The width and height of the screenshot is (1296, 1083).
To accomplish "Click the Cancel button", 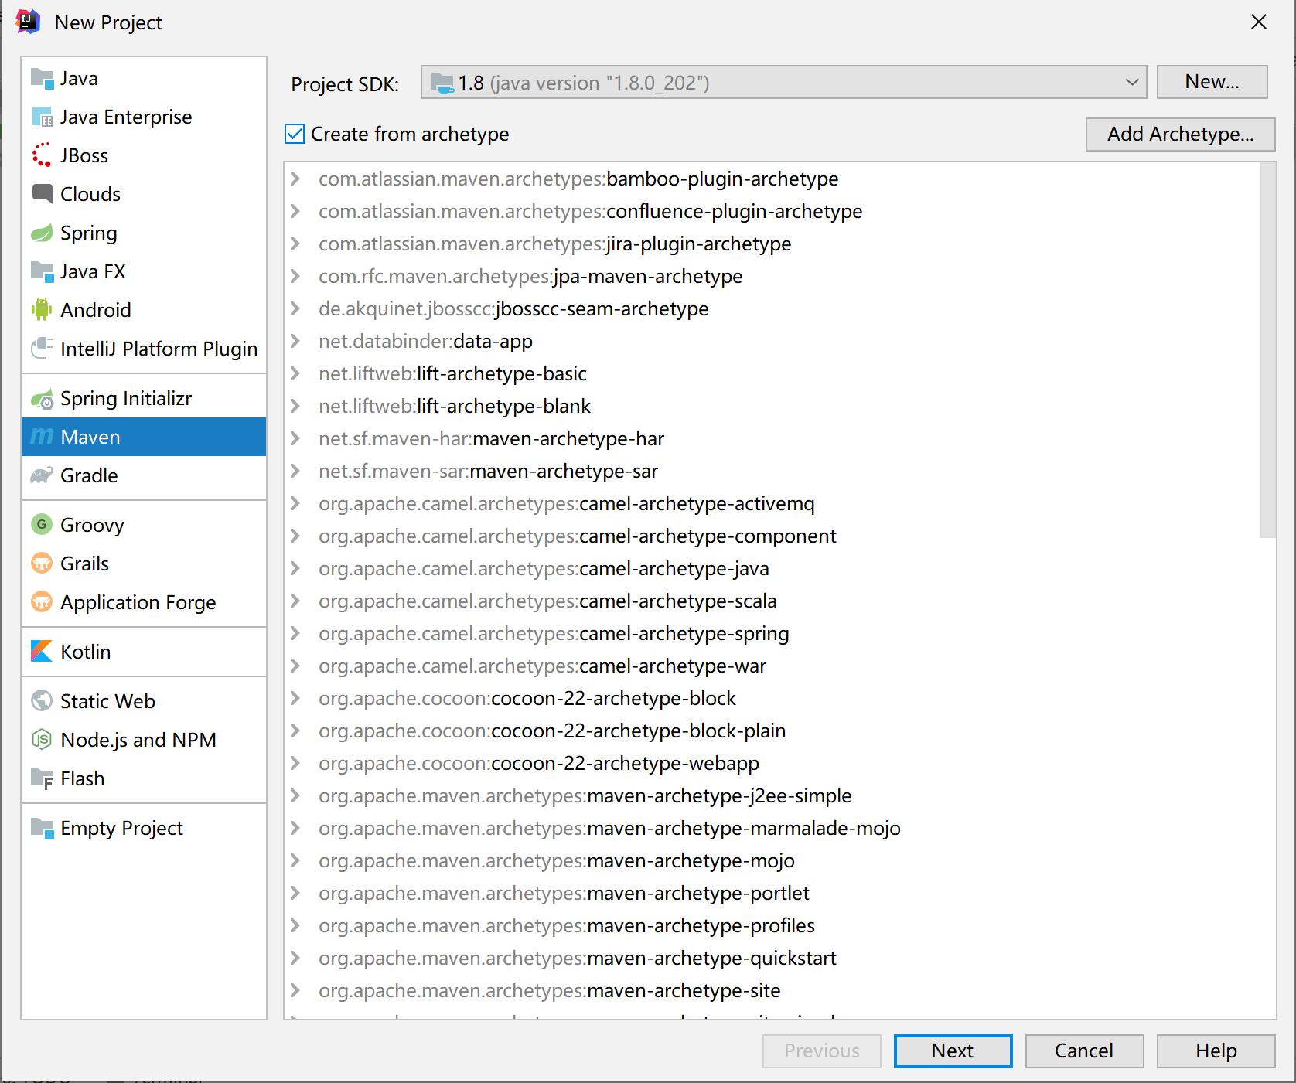I will [1084, 1051].
